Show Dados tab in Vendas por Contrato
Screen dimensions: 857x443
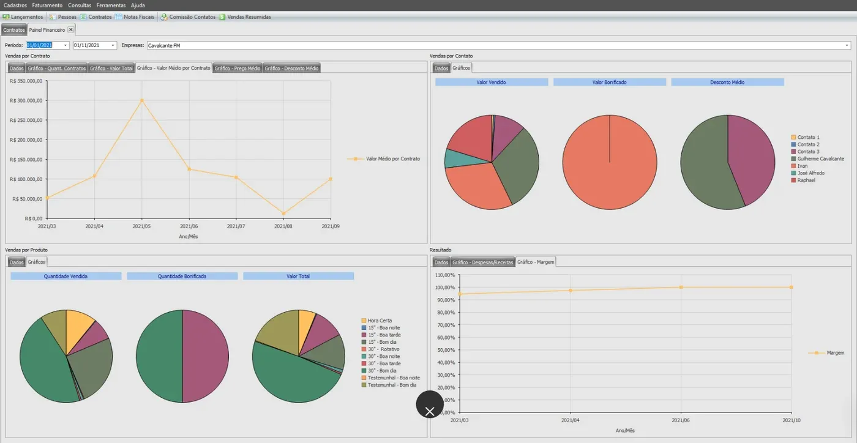(17, 68)
